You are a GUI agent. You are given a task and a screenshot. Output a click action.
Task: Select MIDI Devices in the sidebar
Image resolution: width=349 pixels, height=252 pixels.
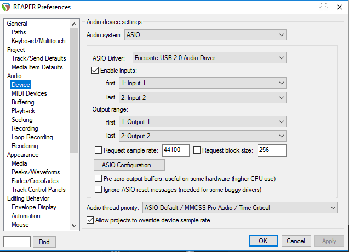pos(29,93)
